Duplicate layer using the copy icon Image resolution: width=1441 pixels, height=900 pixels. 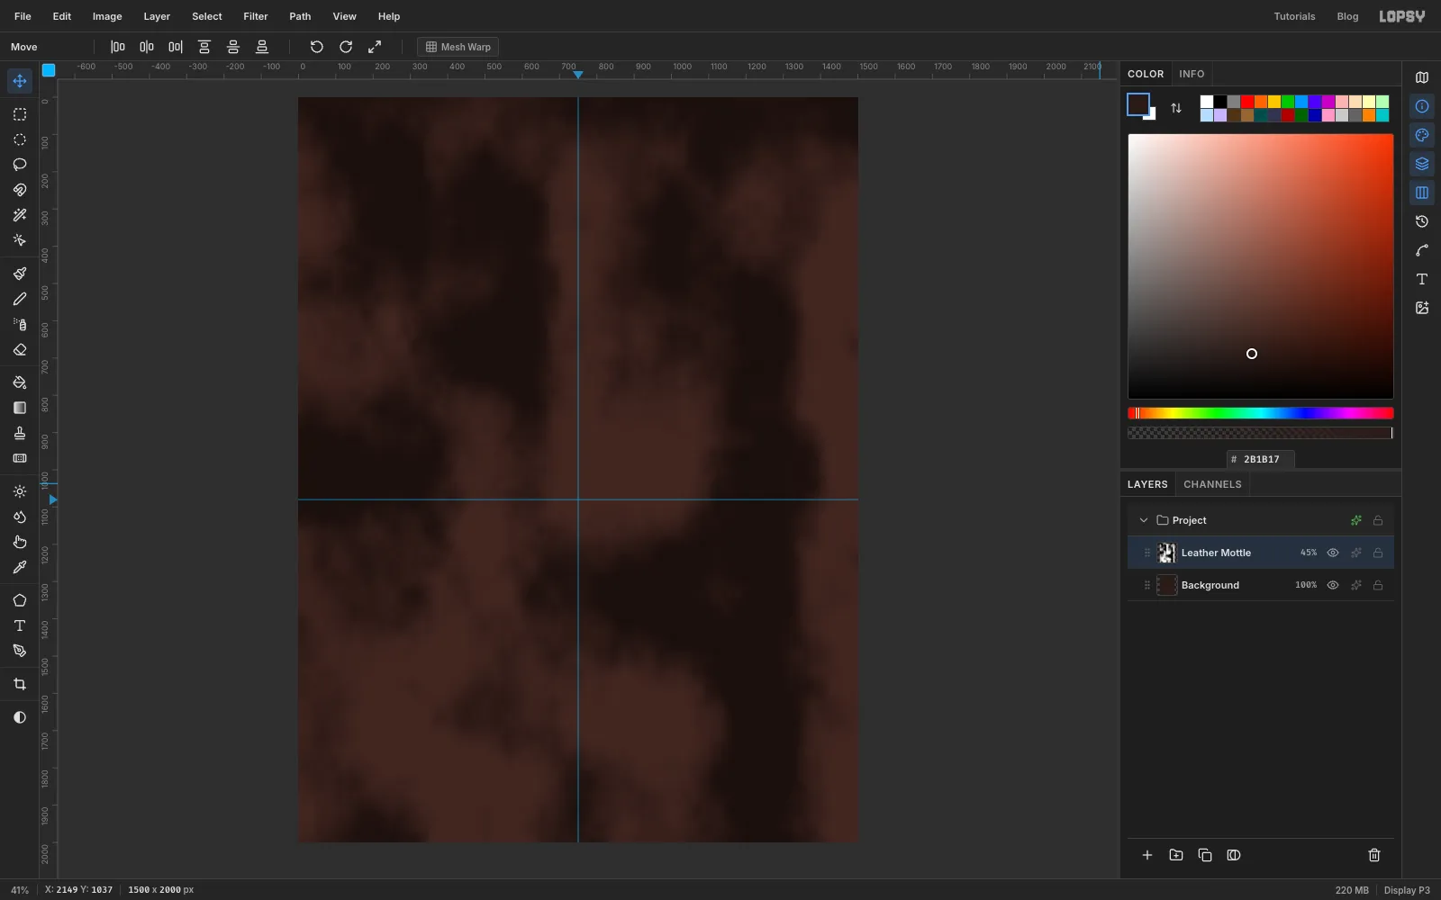click(1205, 855)
